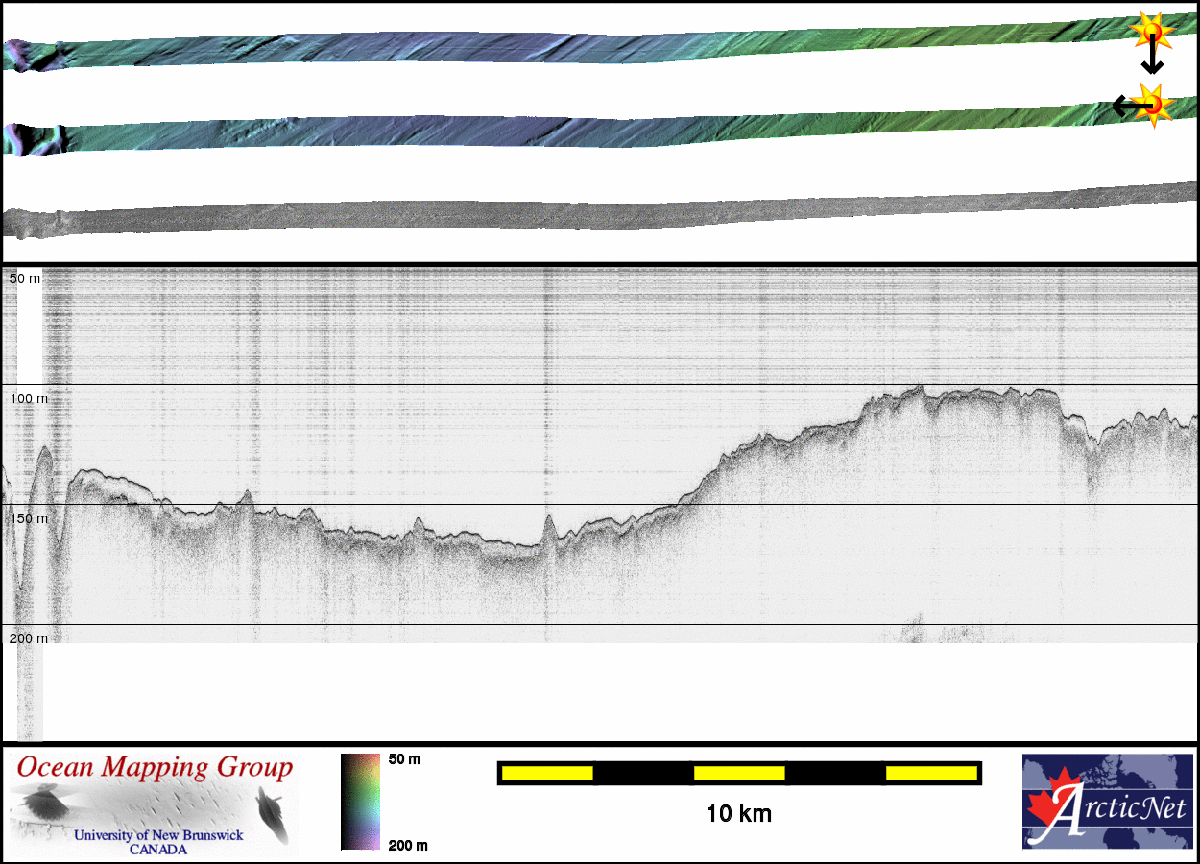Image resolution: width=1200 pixels, height=864 pixels.
Task: Click the 10 km scale bar
Action: [x=738, y=773]
